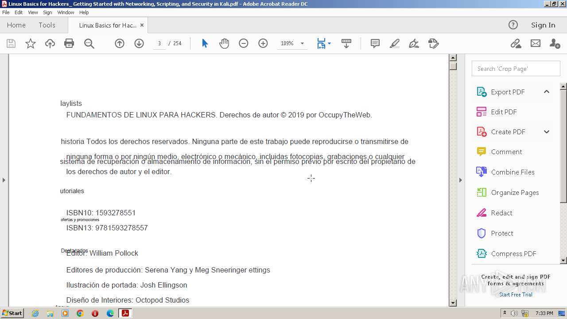This screenshot has height=319, width=567.
Task: Go to the next page
Action: coord(139,43)
